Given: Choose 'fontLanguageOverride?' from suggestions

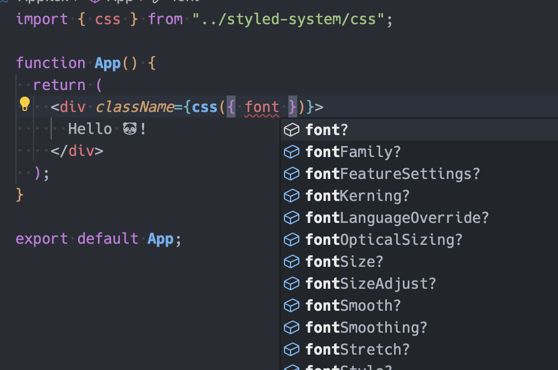Looking at the screenshot, I should tap(419, 218).
